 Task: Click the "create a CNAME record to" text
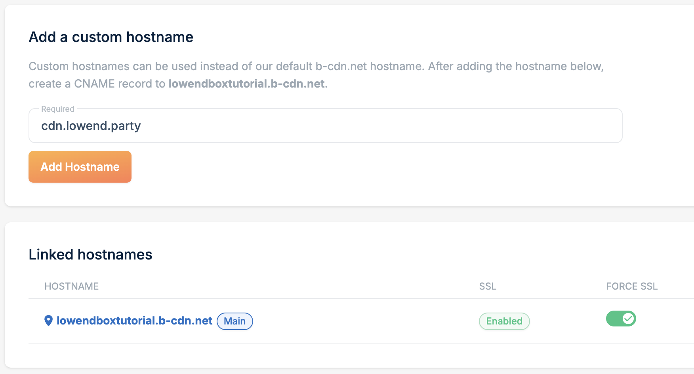pos(97,84)
